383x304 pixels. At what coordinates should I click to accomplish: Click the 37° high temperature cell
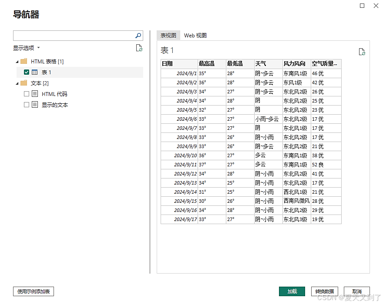pyautogui.click(x=212, y=165)
